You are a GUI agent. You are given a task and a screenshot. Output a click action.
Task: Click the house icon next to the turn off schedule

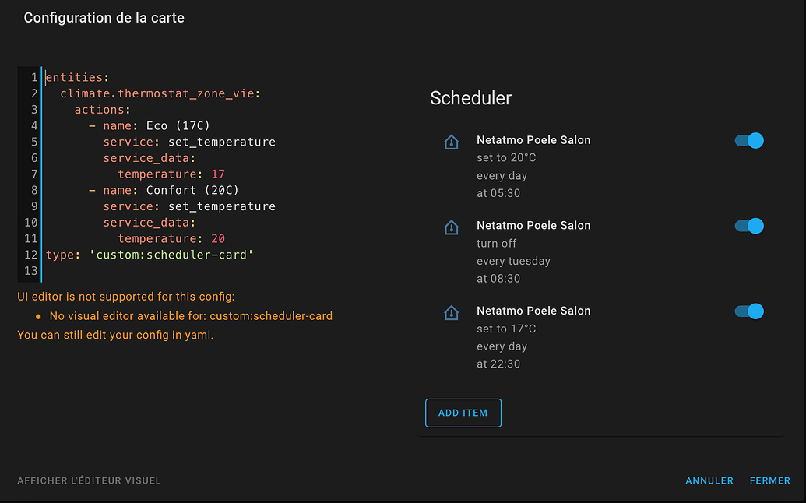coord(452,227)
